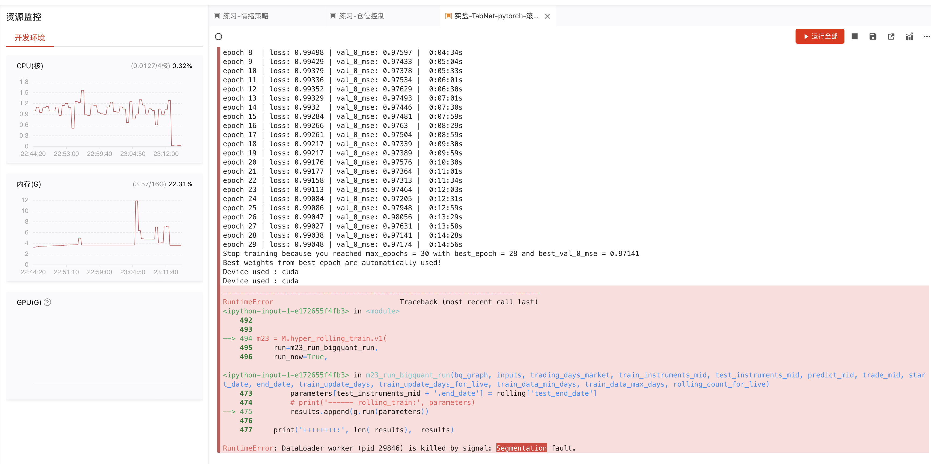The height and width of the screenshot is (464, 931).
Task: Click the RuntimeError traceback heading
Action: pos(248,302)
